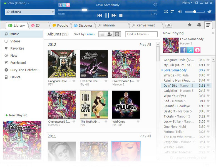This screenshot has height=167, width=216.
Task: Switch to list view
Action: click(102, 34)
